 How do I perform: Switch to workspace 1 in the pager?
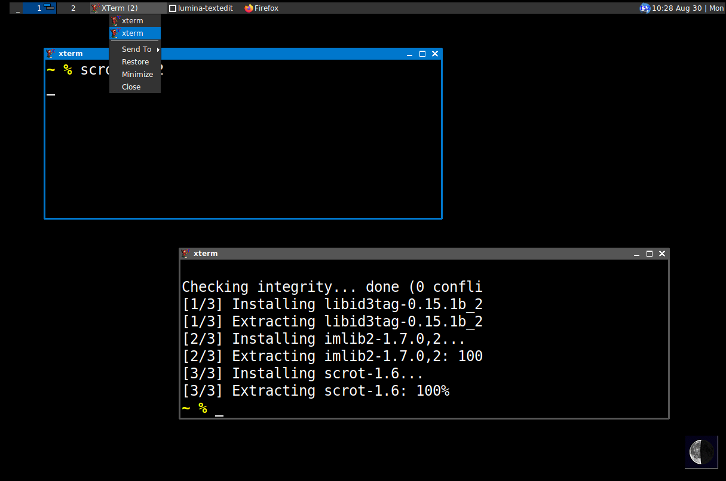[39, 8]
